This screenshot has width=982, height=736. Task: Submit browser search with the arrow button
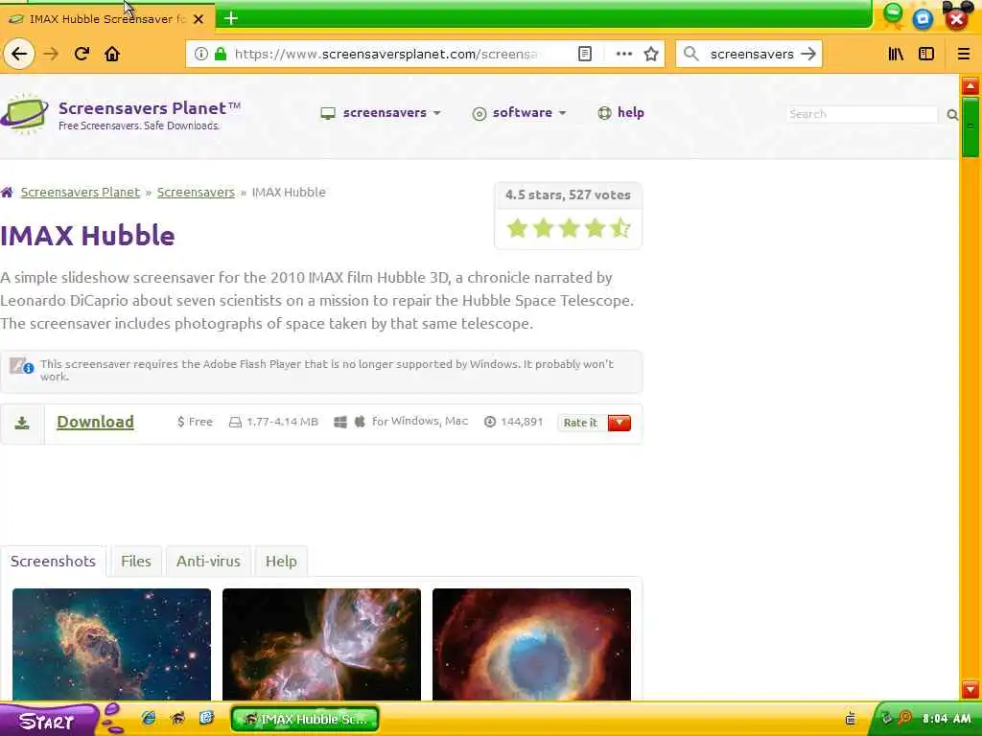pyautogui.click(x=808, y=54)
